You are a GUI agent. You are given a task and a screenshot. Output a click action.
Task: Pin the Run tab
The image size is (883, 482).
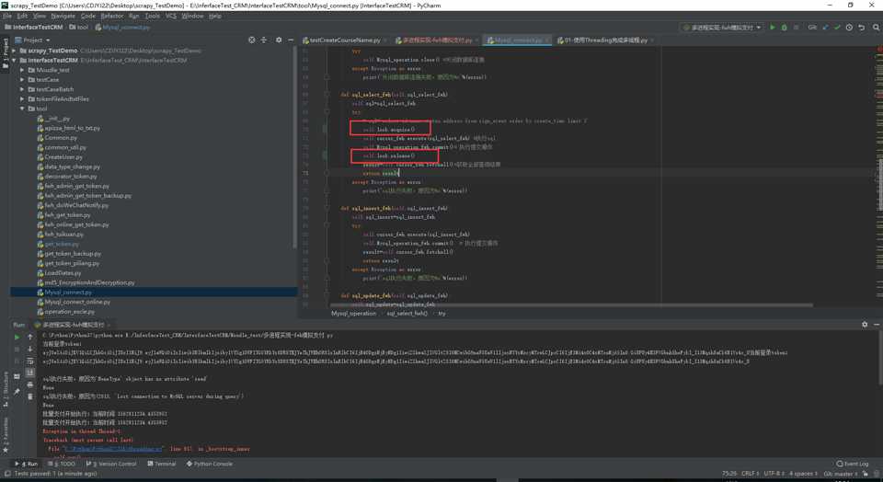click(17, 391)
